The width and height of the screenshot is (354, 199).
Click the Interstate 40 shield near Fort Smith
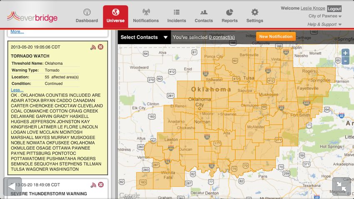tap(281, 107)
